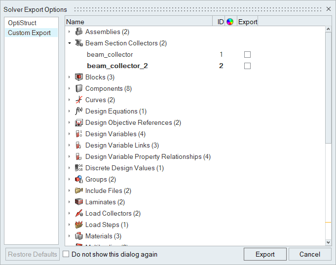Click the Curves icon
The image size is (336, 265).
pos(78,100)
